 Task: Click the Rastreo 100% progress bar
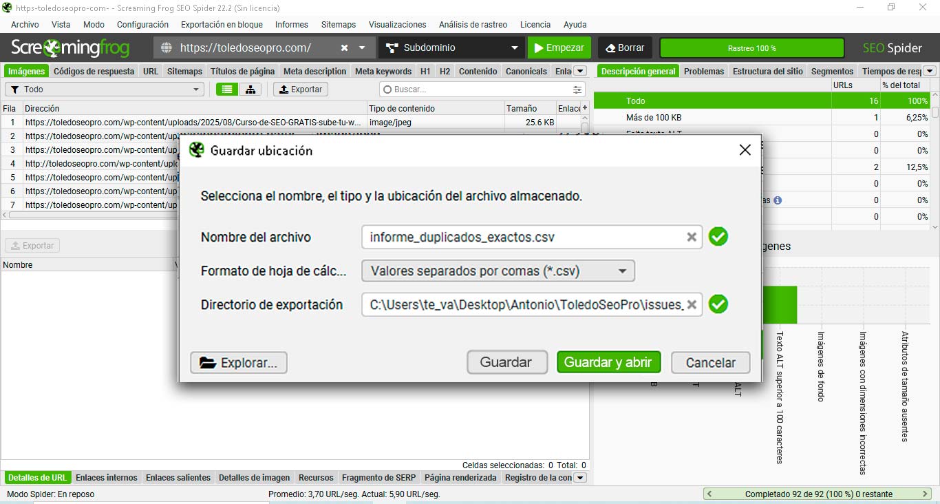point(751,48)
